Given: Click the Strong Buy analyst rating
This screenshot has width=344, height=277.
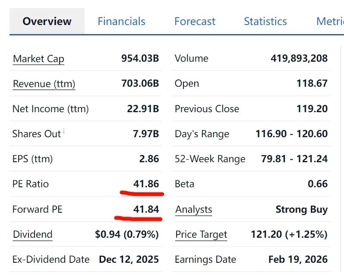Looking at the screenshot, I should [x=301, y=210].
